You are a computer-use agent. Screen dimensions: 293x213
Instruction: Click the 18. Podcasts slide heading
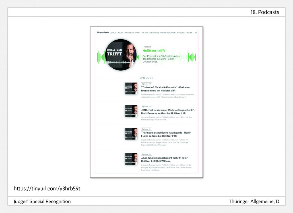[x=265, y=12]
